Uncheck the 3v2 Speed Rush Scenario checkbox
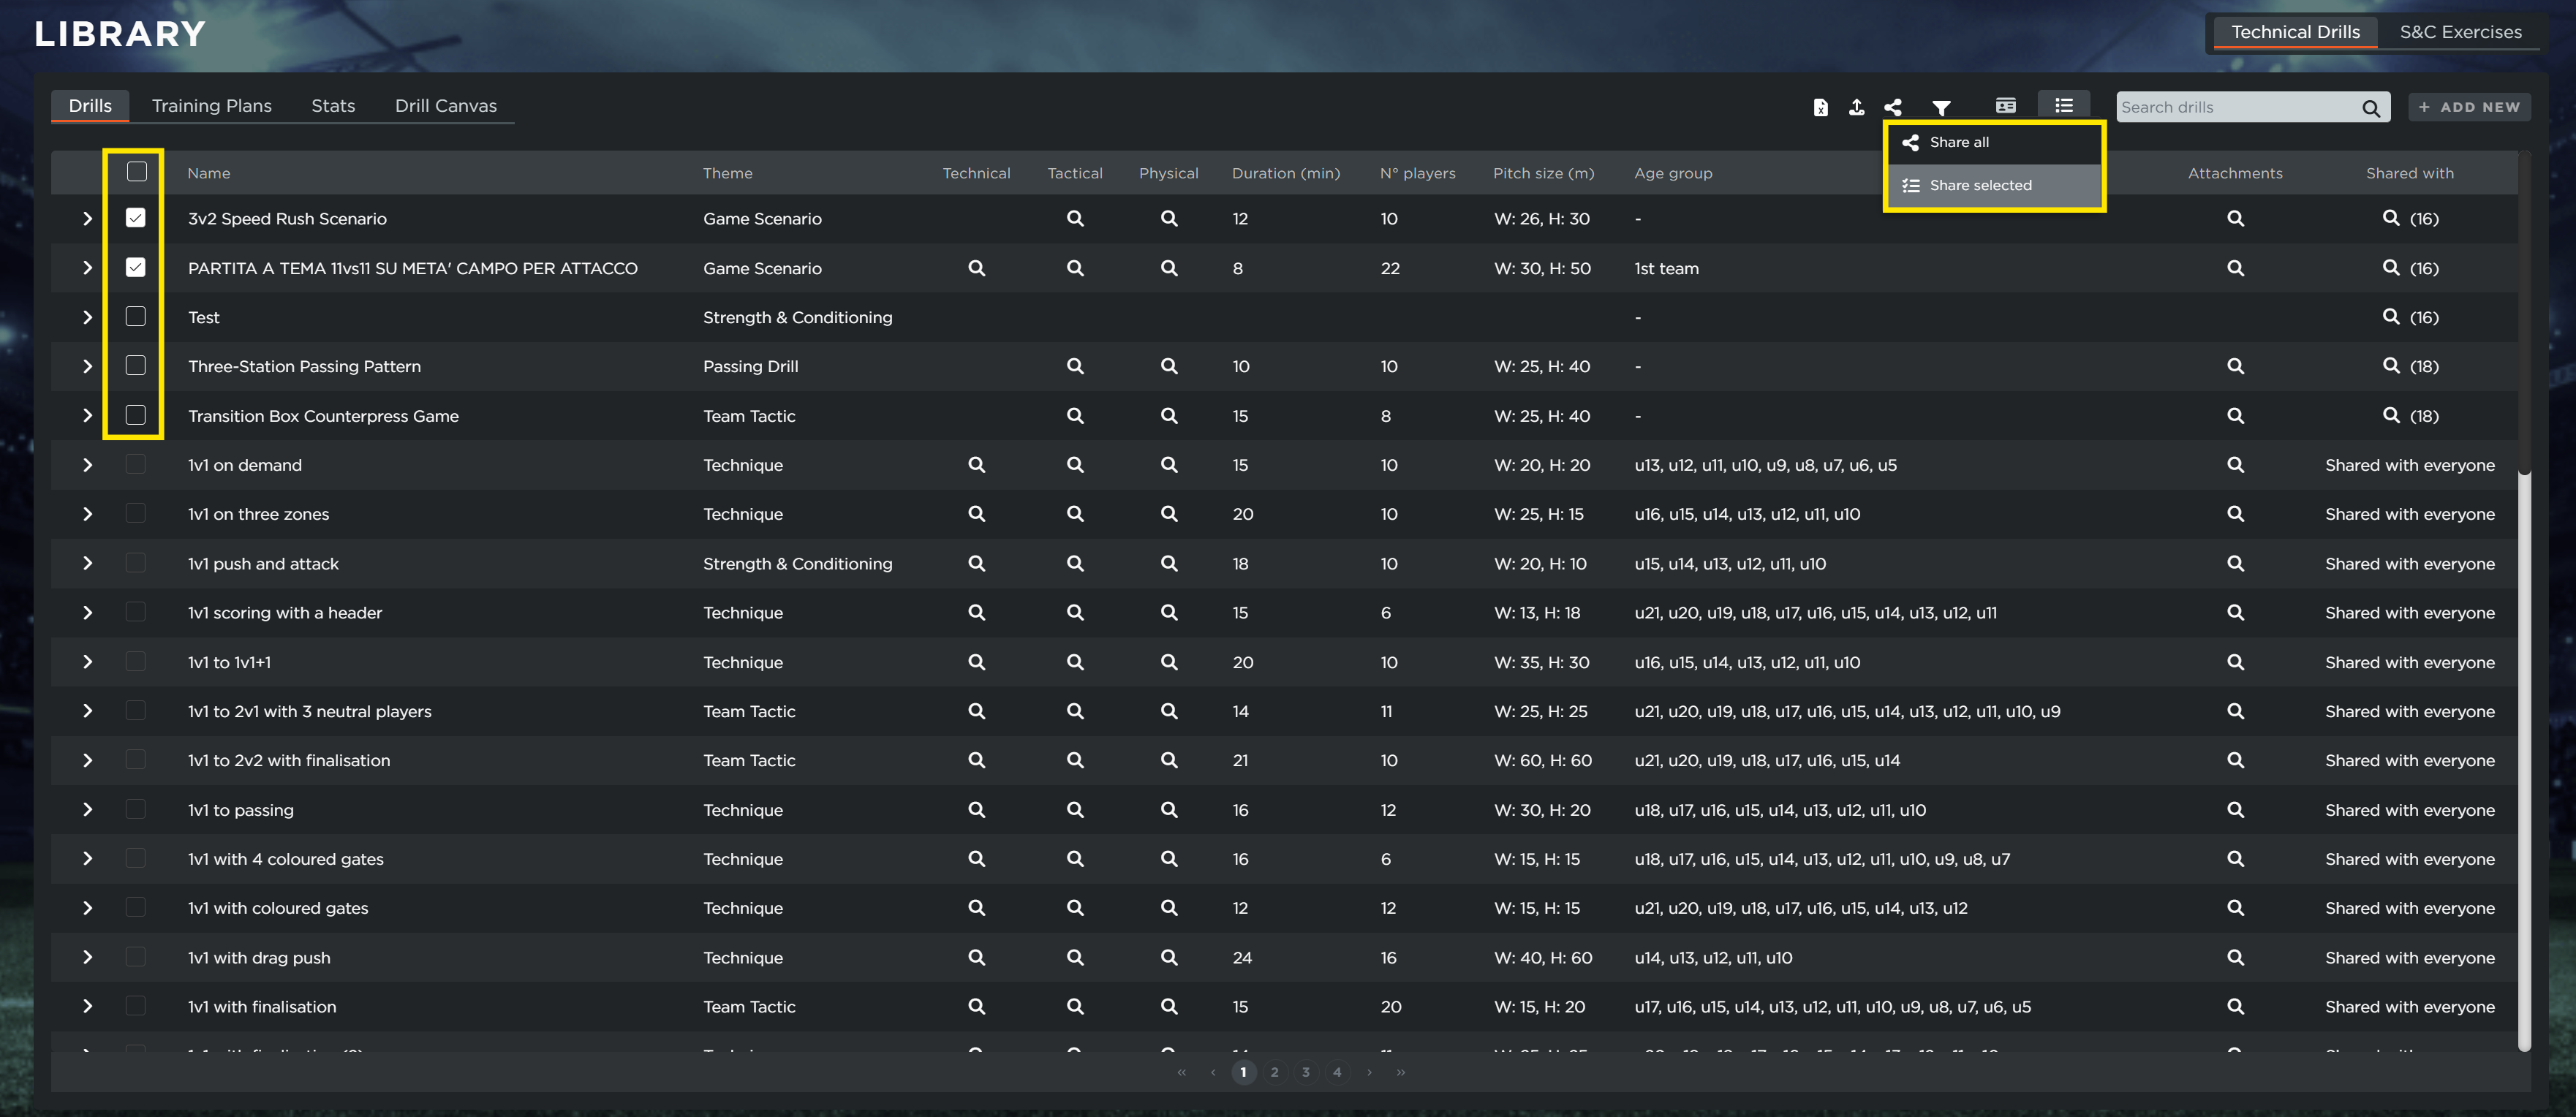Screen dimensions: 2576x1117 [x=136, y=218]
